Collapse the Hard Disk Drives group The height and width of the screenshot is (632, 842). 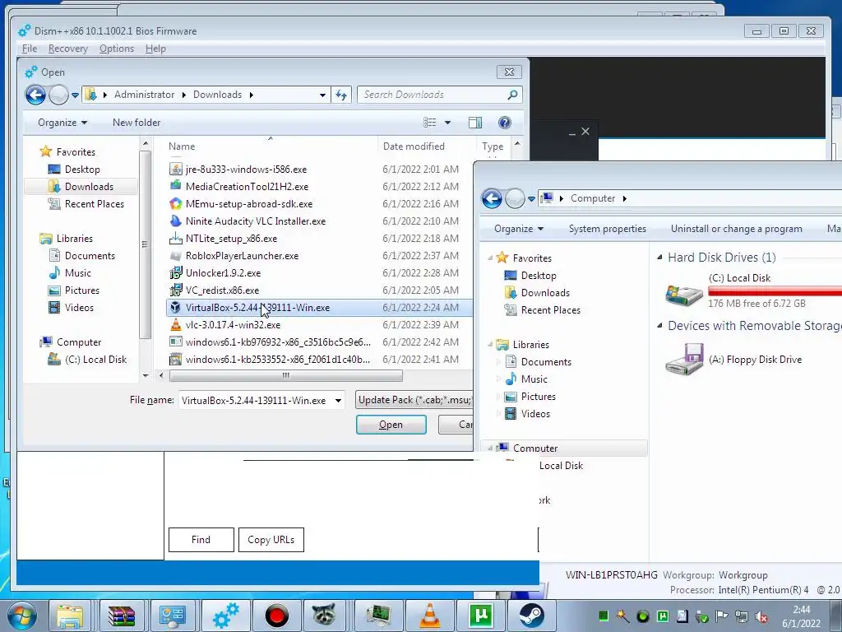pos(659,258)
